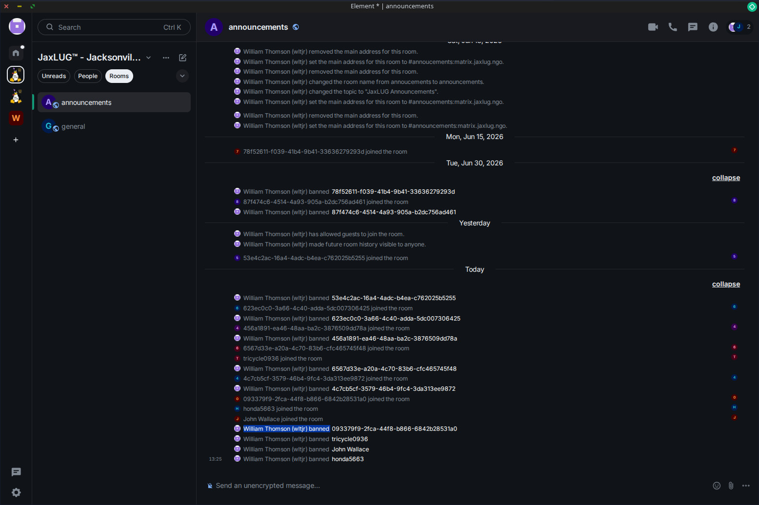
Task: Focus the Search field
Action: pos(114,27)
